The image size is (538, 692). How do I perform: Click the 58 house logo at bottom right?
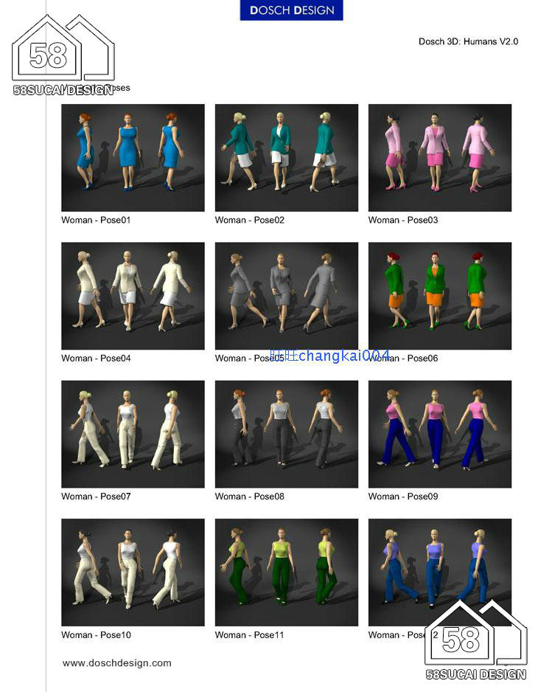pyautogui.click(x=475, y=638)
